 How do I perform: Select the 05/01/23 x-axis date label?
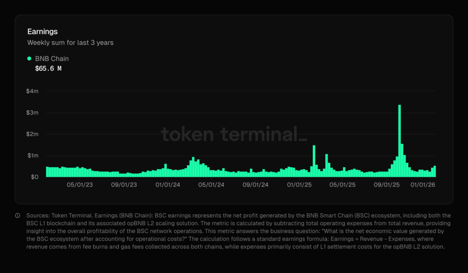click(80, 185)
